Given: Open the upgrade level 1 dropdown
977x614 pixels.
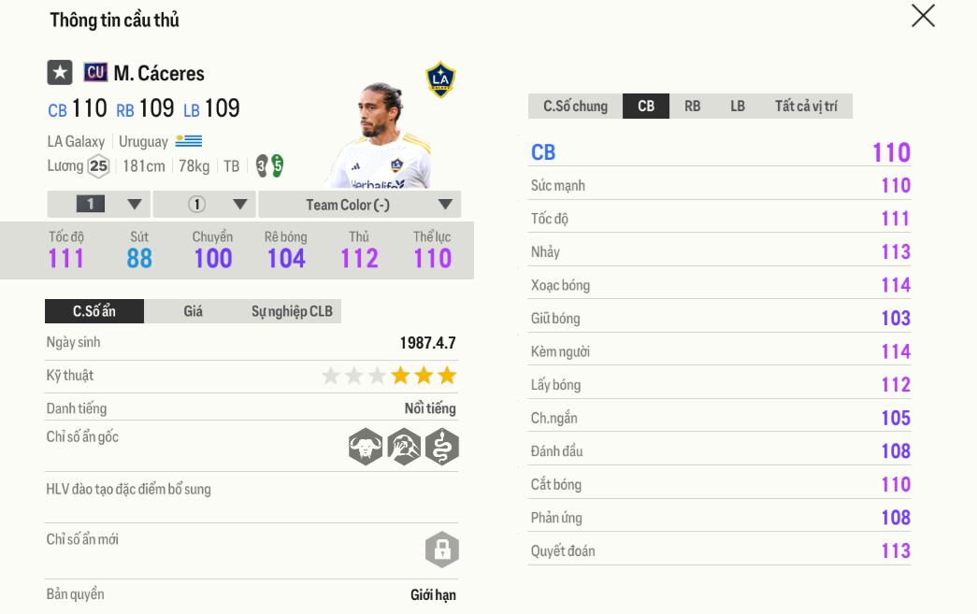Looking at the screenshot, I should pos(99,205).
